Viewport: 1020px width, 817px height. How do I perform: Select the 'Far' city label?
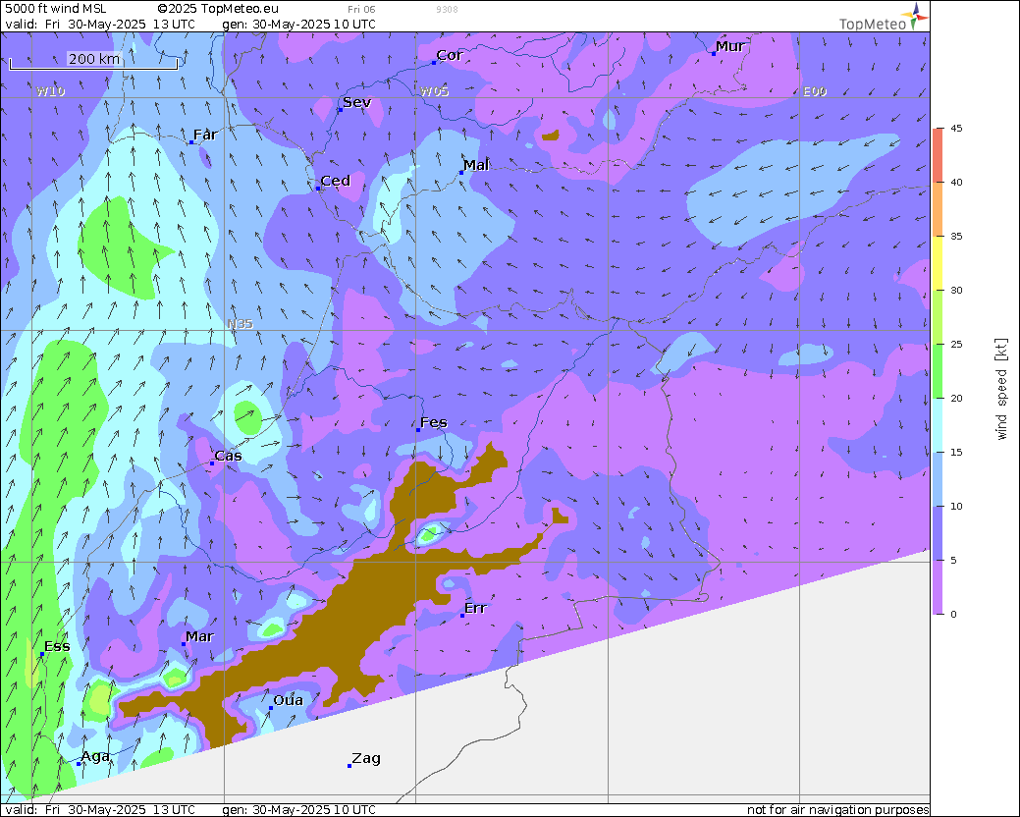205,135
